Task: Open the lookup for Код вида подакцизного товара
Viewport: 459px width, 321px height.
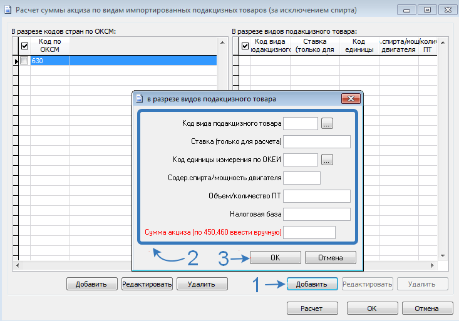Action: tap(327, 123)
